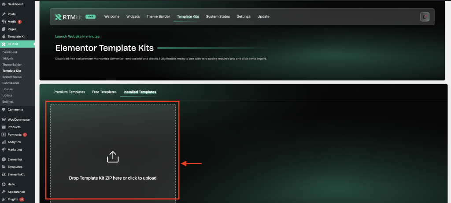Open System Status in sidebar submenu

12,77
